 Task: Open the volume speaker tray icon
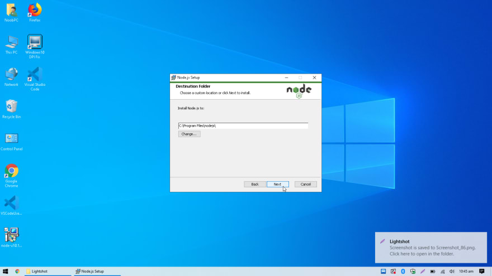[452, 272]
